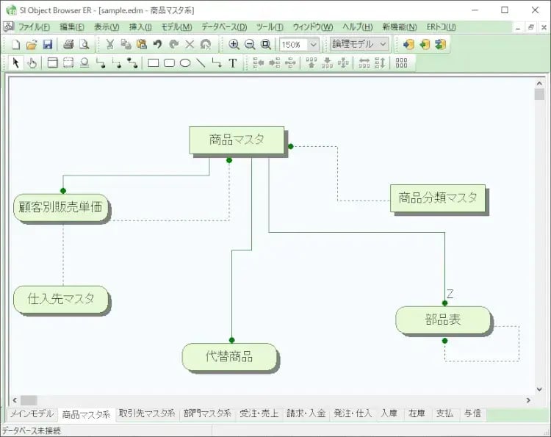Click the Print icon
551x437 pixels.
pos(68,44)
